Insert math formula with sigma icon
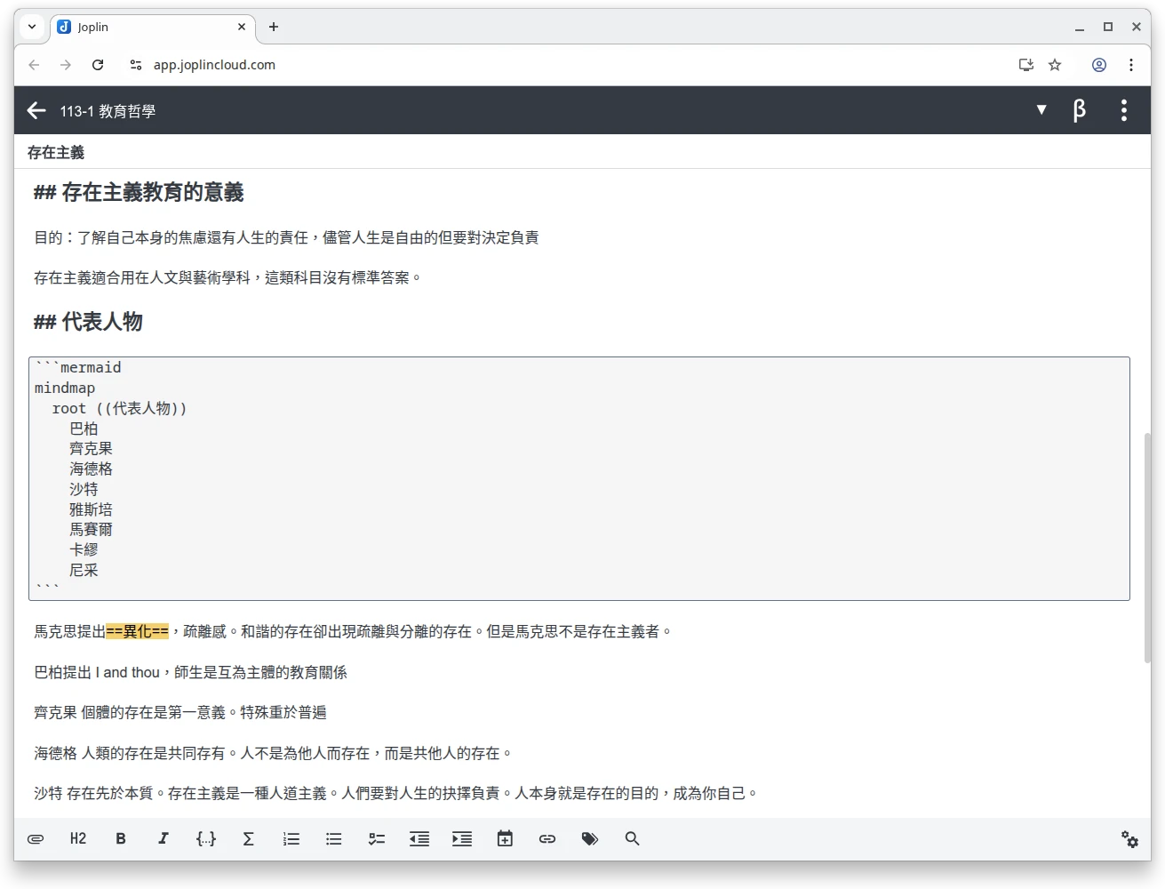 pos(249,838)
